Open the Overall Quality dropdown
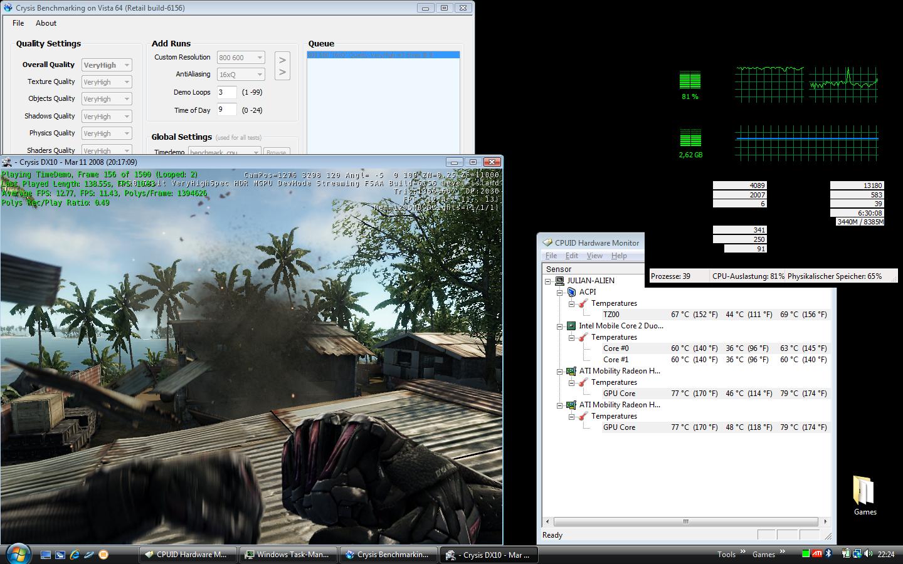The image size is (903, 564). (x=107, y=65)
